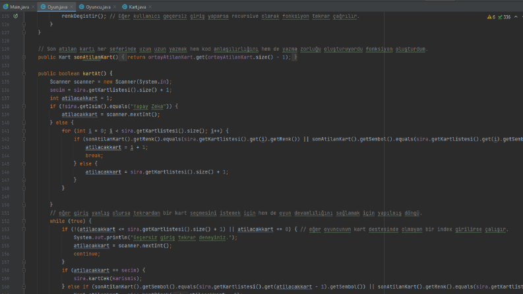The width and height of the screenshot is (523, 294).
Task: Fold the else block at line 140
Action: (24, 123)
